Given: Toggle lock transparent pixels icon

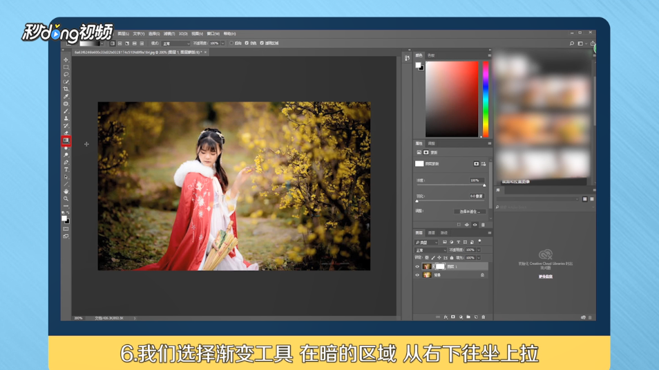Looking at the screenshot, I should click(427, 257).
